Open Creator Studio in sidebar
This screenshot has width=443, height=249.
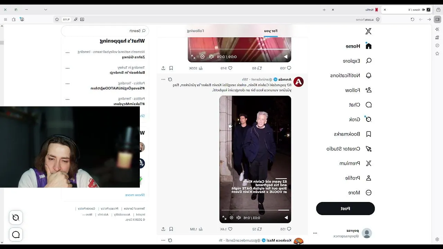click(349, 149)
